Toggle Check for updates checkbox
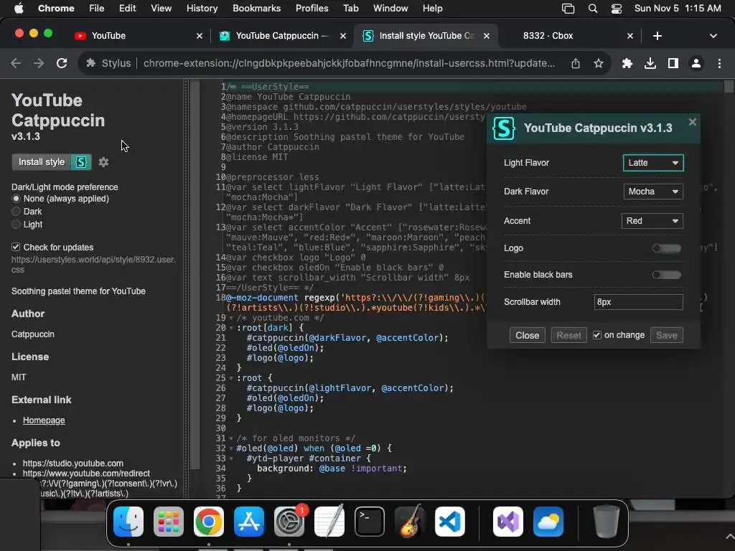 coord(16,247)
